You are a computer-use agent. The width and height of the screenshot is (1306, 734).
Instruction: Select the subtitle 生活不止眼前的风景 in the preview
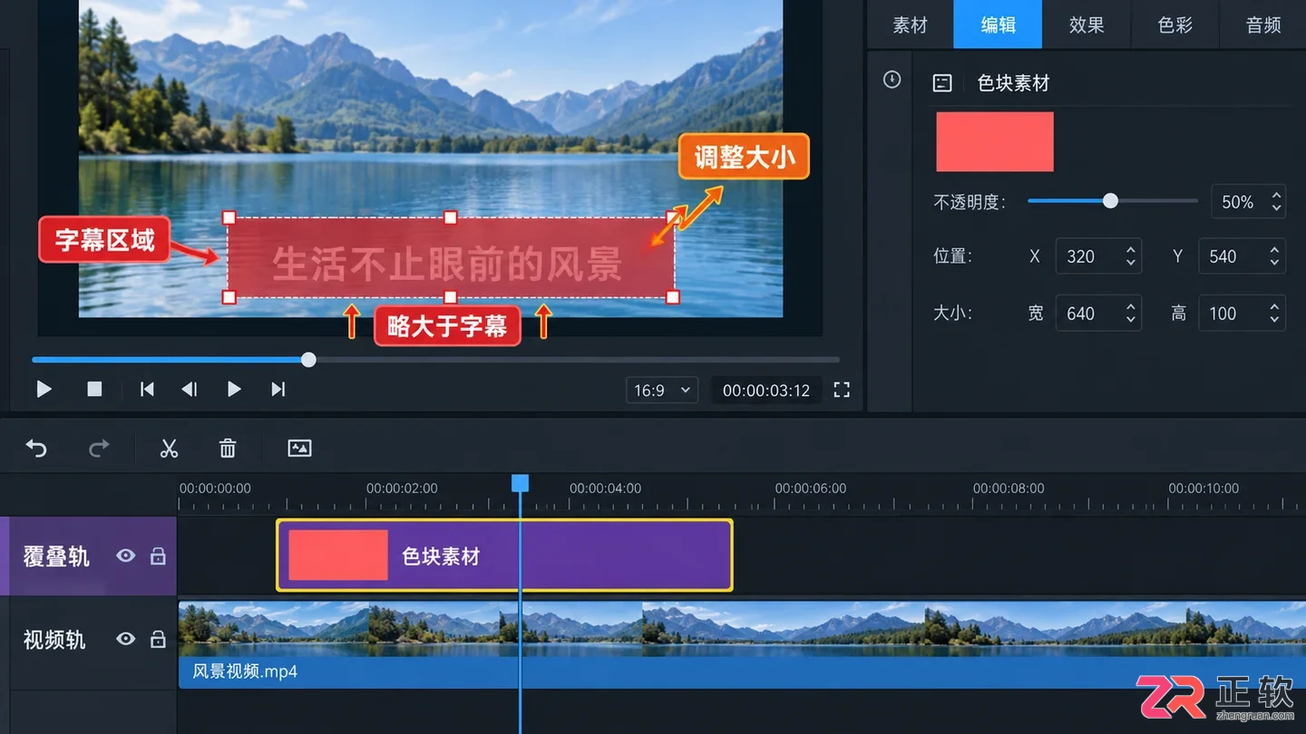tap(447, 265)
